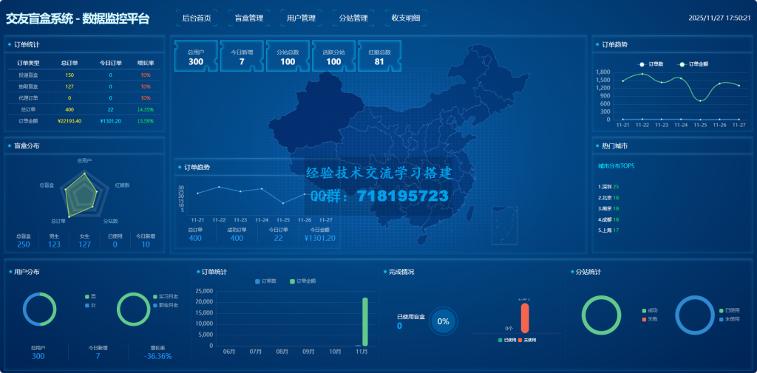Select the Xinjiang region on the map
Screen dimensions: 757x373
(x=316, y=114)
